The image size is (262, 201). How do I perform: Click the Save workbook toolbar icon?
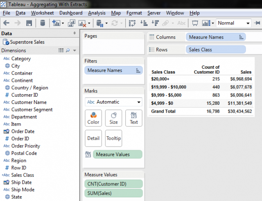point(29,23)
